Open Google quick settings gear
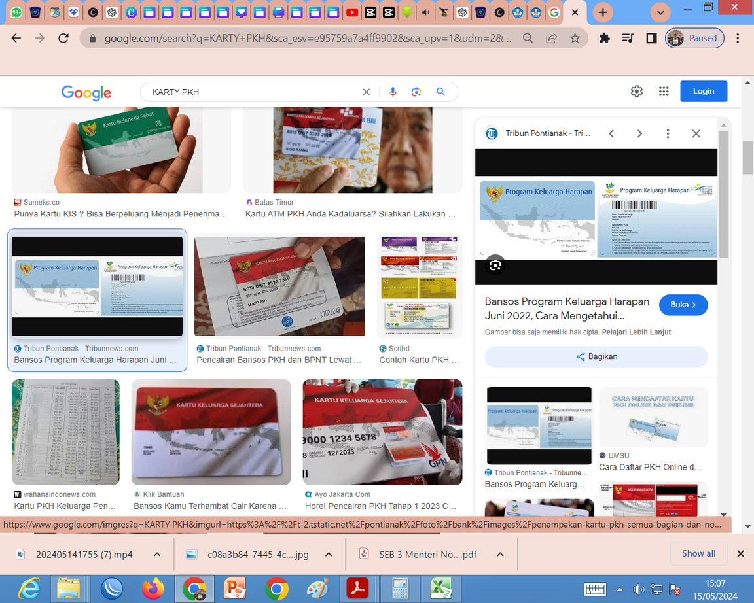 (637, 92)
